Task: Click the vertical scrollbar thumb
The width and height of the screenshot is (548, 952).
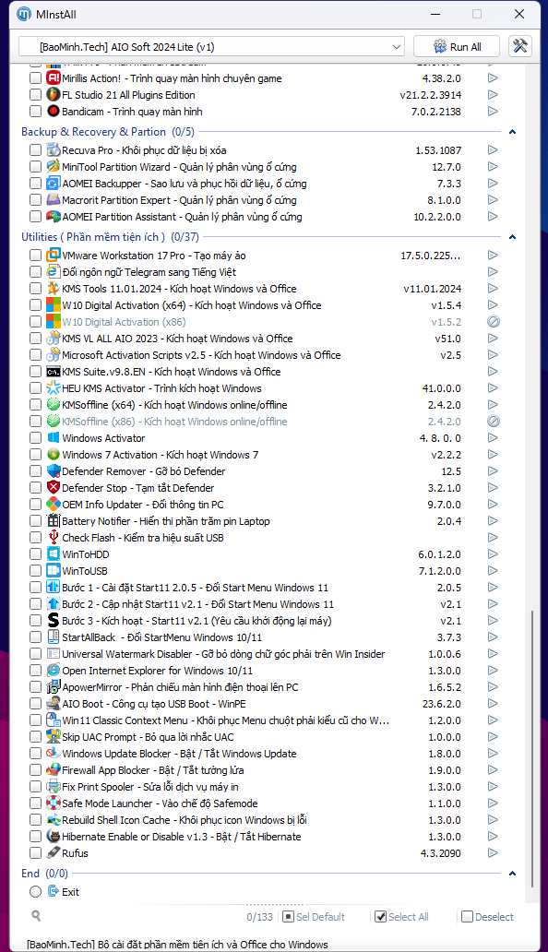Action: pyautogui.click(x=532, y=749)
